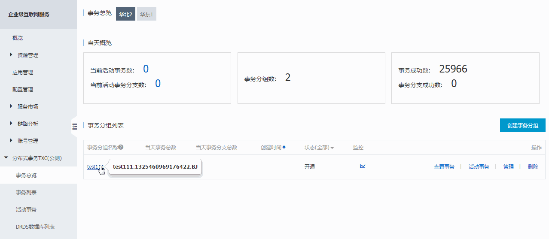This screenshot has height=239, width=549.
Task: Open 活动事务 for the test111 row
Action: (x=479, y=167)
